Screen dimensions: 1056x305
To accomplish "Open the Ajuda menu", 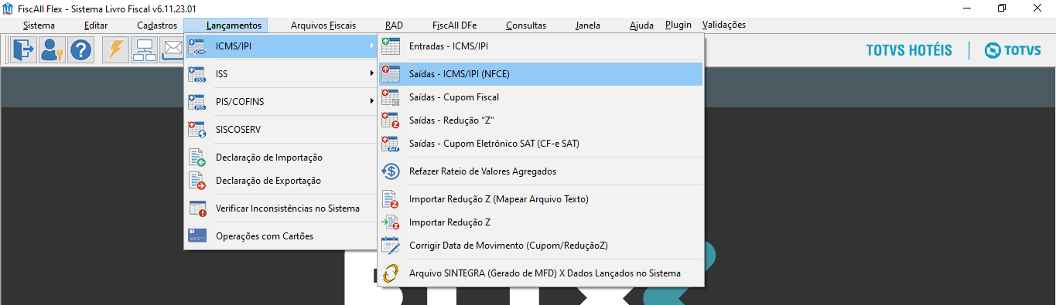I will [x=641, y=25].
